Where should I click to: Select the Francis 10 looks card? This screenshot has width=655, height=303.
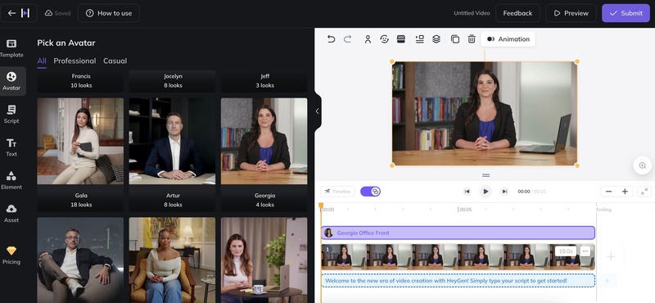80,80
